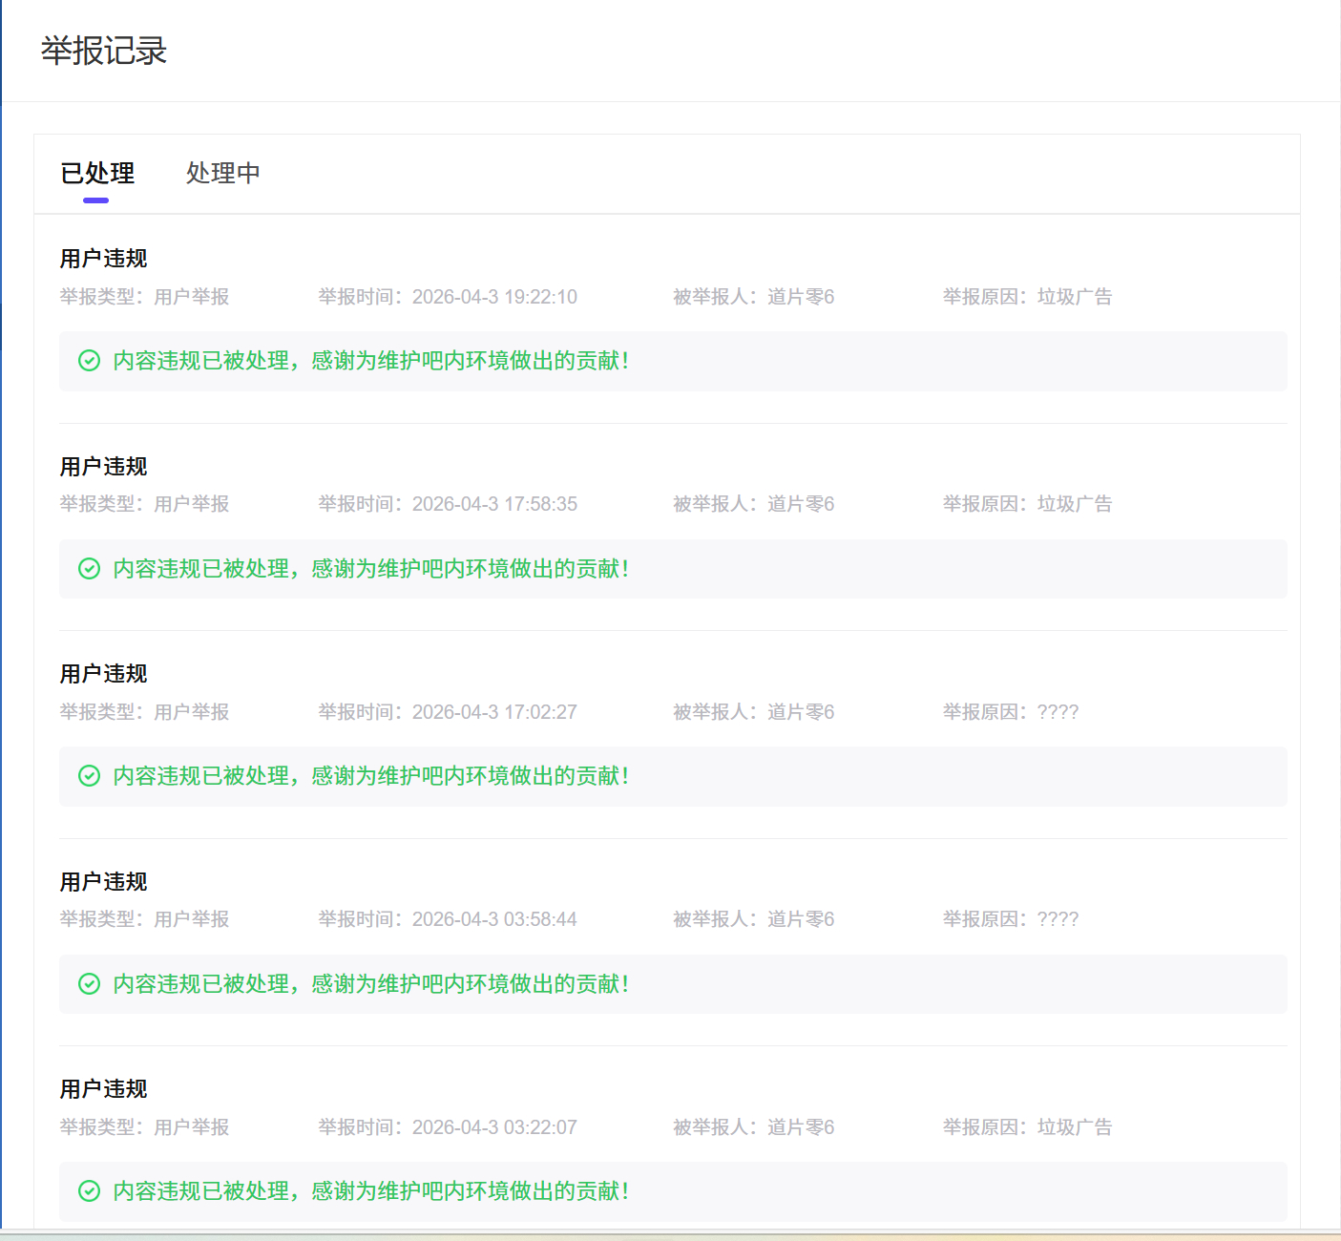Click 被举报人: 道片零6 in the 17:58:35 report
The width and height of the screenshot is (1341, 1241).
(x=754, y=504)
